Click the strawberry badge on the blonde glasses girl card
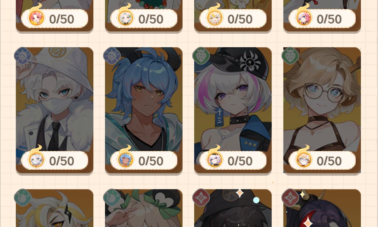 (290, 56)
